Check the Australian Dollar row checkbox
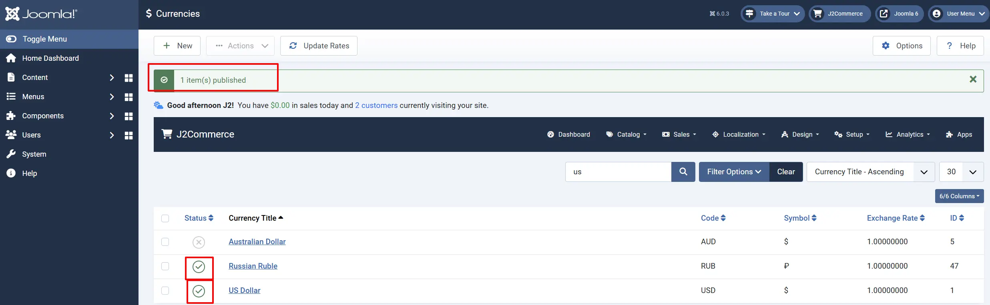Viewport: 990px width, 305px height. coord(165,242)
